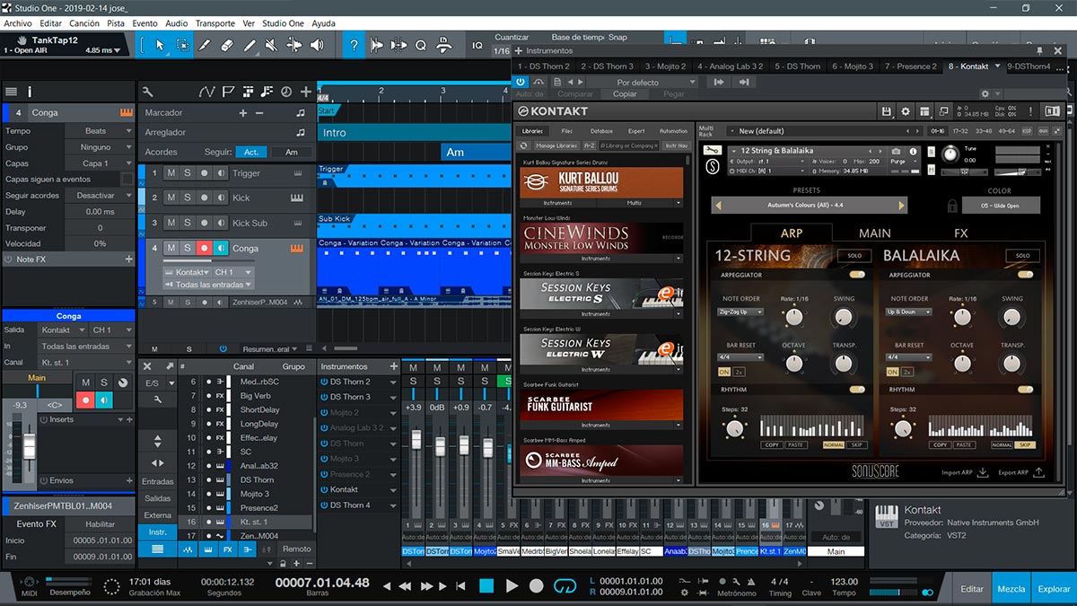Image resolution: width=1077 pixels, height=606 pixels.
Task: Click the Import ARP download icon
Action: 983,472
